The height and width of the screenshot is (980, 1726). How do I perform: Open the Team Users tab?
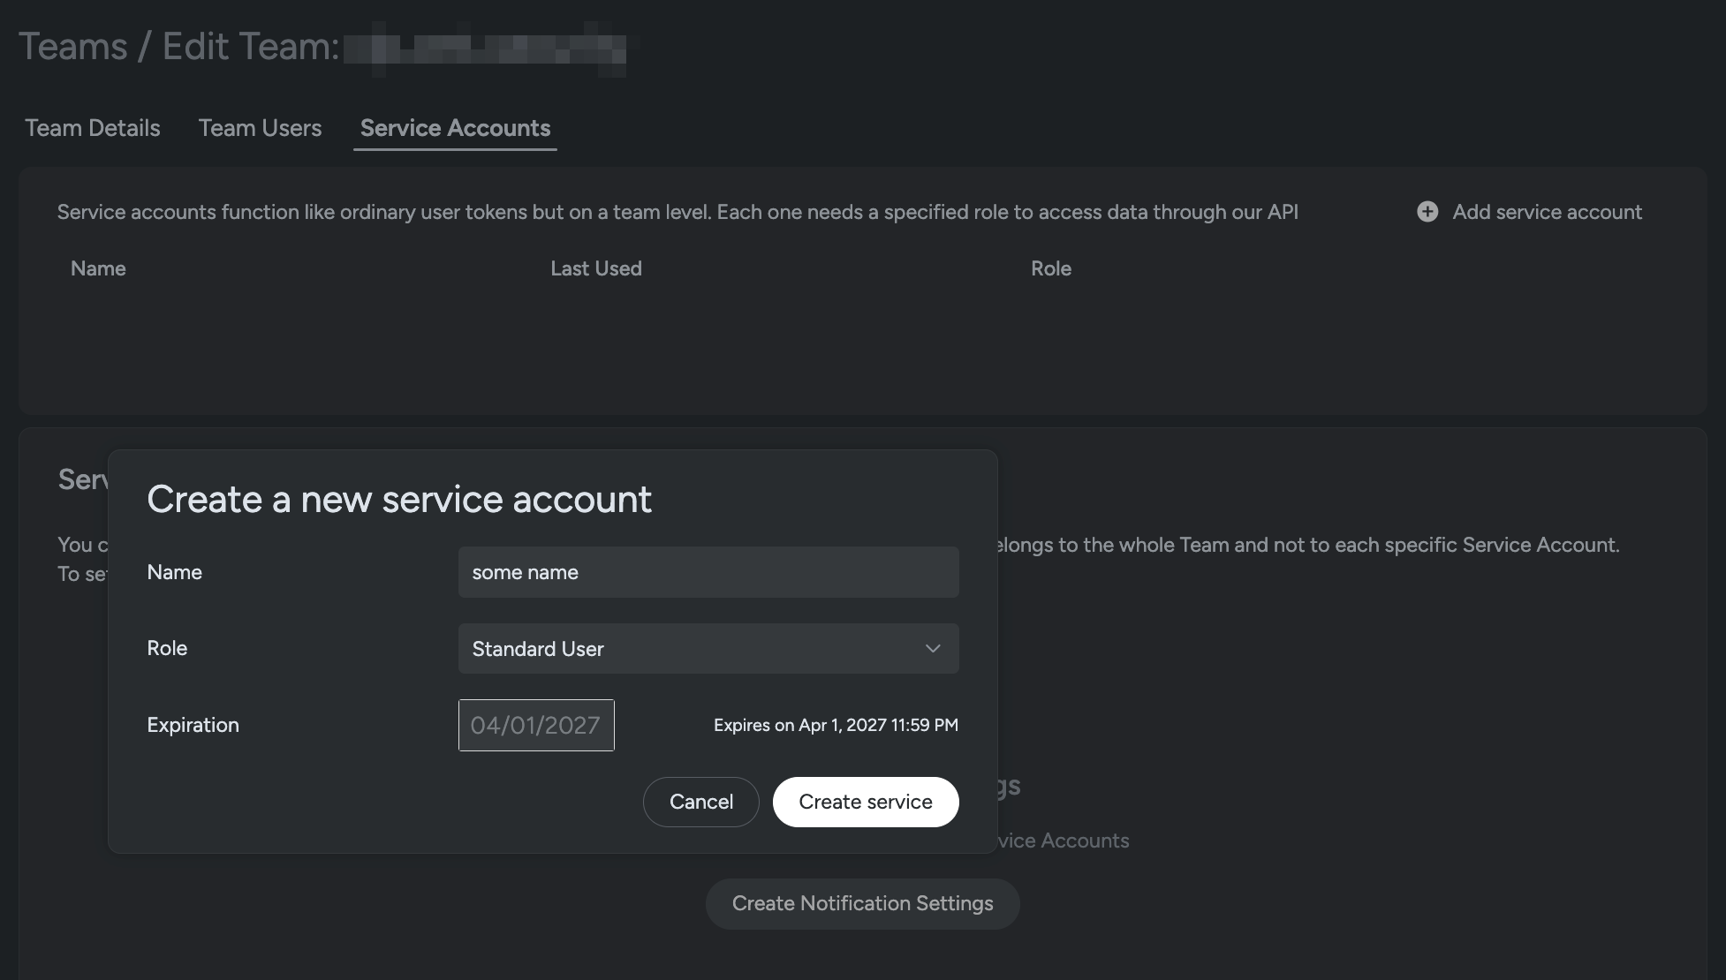point(260,128)
